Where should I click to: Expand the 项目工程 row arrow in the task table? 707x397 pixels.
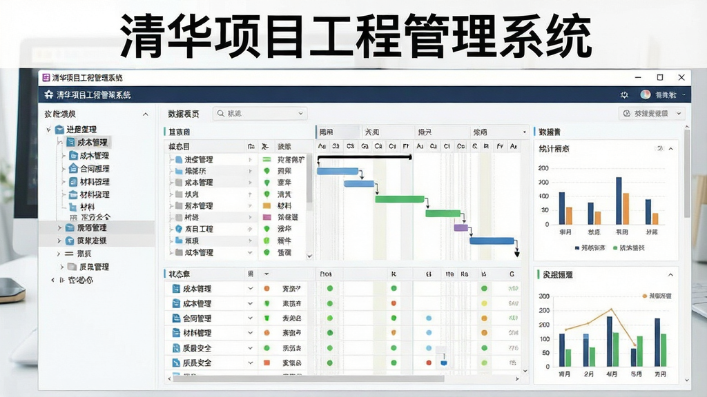[x=250, y=229]
